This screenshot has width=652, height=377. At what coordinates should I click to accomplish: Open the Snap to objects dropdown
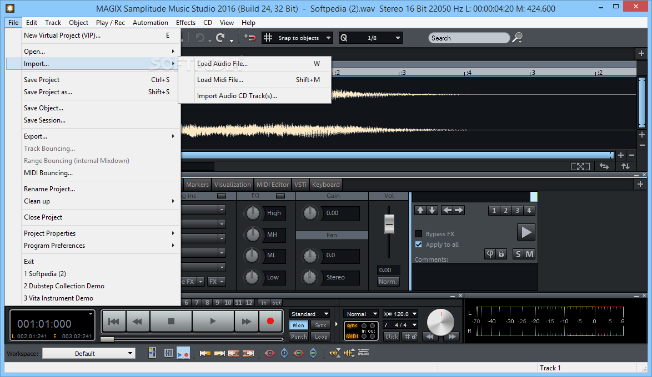pyautogui.click(x=297, y=38)
